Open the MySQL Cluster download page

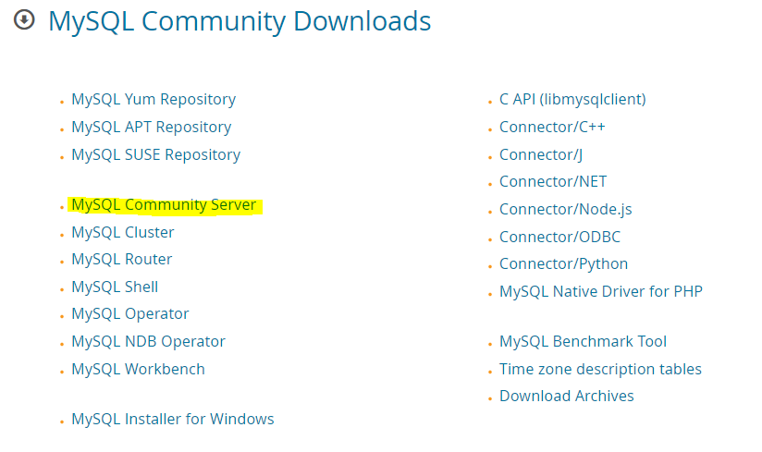pos(122,233)
